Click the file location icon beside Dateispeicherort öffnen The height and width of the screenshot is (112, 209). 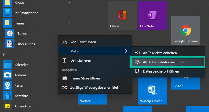137,71
